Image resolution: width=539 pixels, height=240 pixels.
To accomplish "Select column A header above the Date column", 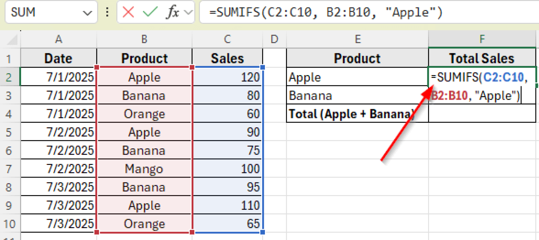I will [x=58, y=39].
